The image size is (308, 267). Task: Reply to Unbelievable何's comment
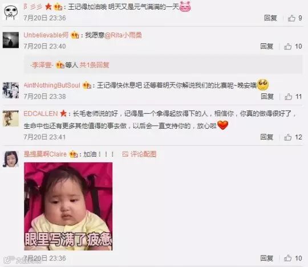pos(267,47)
